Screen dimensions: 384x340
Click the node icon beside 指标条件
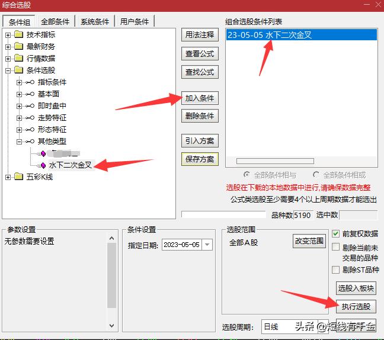(x=30, y=82)
